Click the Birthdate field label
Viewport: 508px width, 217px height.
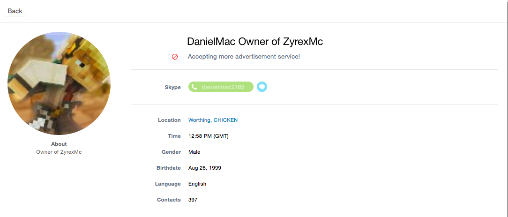point(168,168)
